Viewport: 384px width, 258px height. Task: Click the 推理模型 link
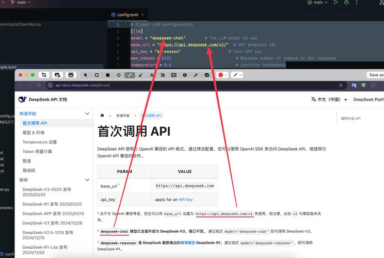[188, 243]
